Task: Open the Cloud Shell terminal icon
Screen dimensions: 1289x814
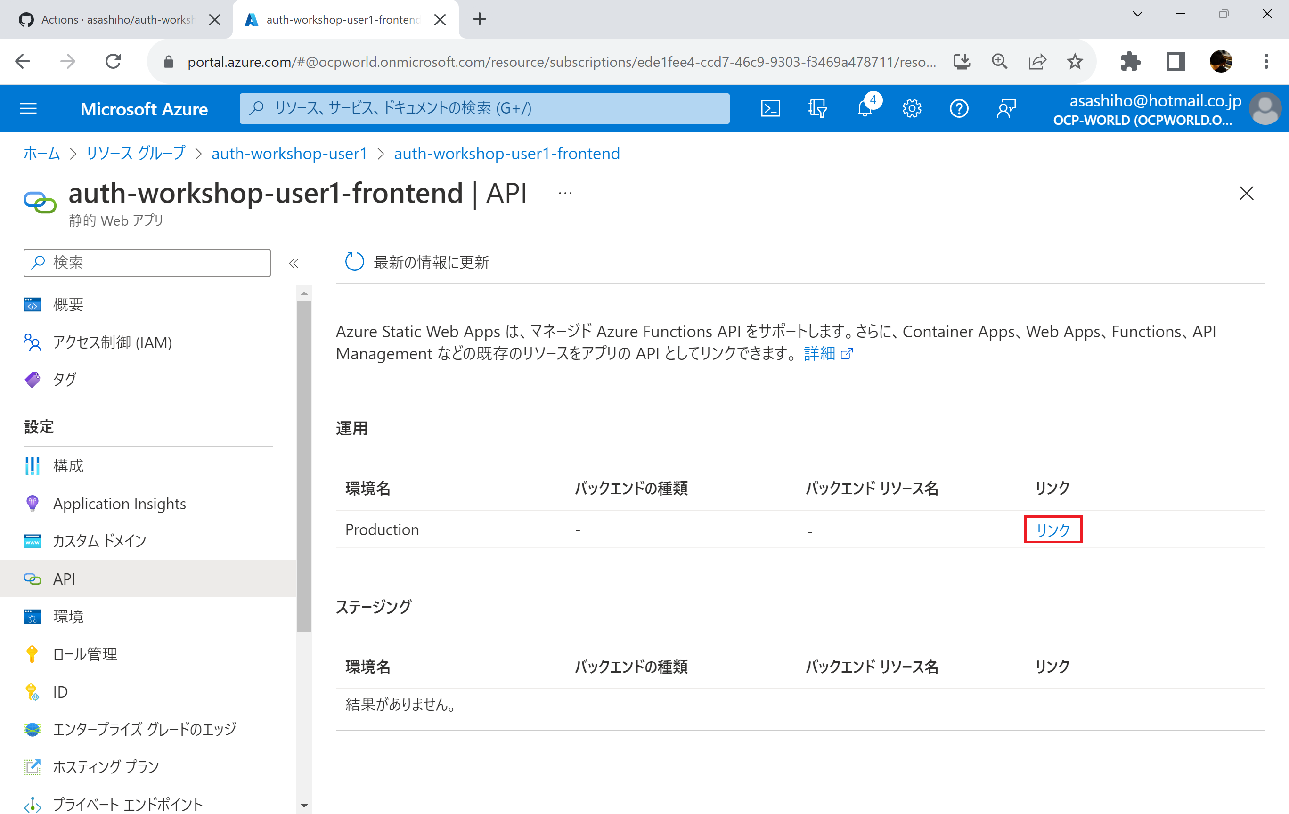Action: 770,108
